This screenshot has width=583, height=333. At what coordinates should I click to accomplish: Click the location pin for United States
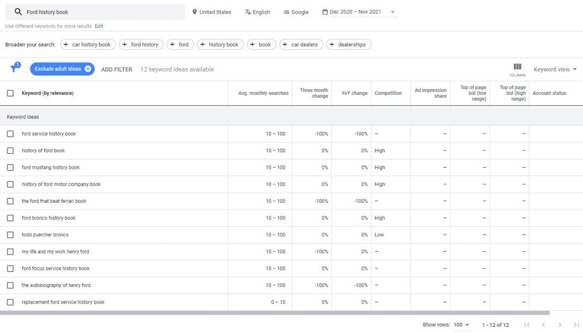pos(194,12)
